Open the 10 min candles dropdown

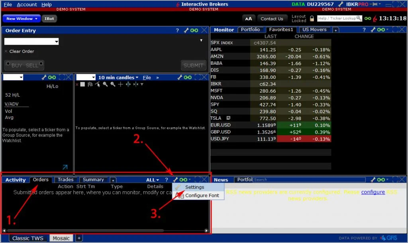(x=118, y=78)
